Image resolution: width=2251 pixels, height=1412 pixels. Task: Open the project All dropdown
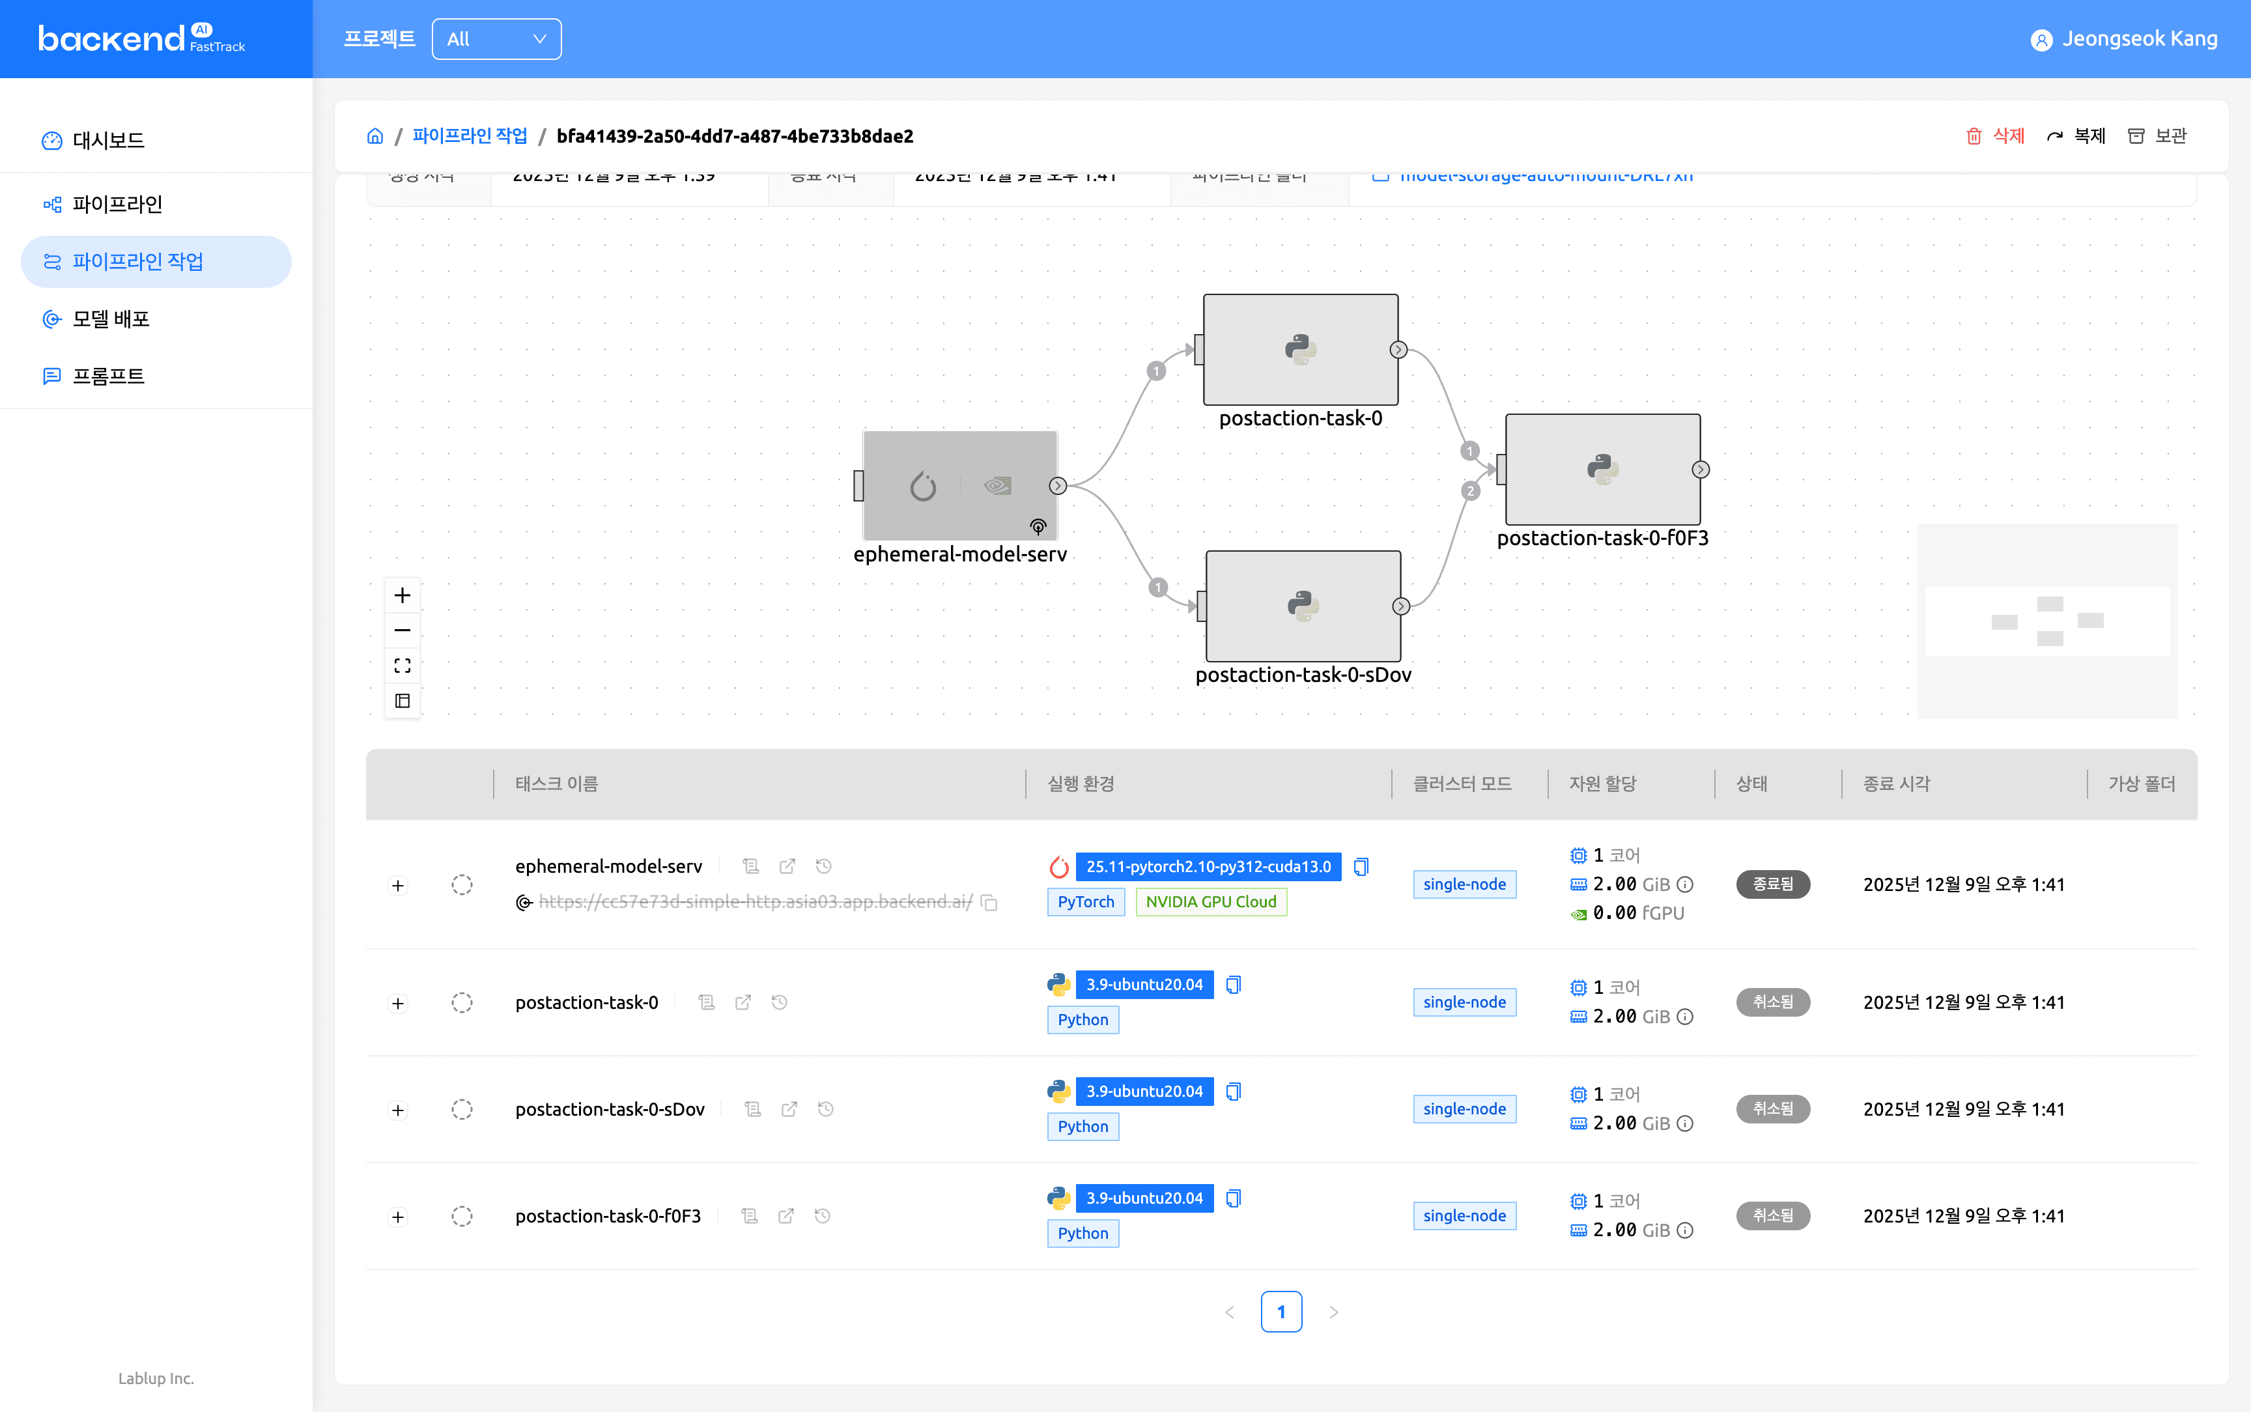pyautogui.click(x=497, y=39)
